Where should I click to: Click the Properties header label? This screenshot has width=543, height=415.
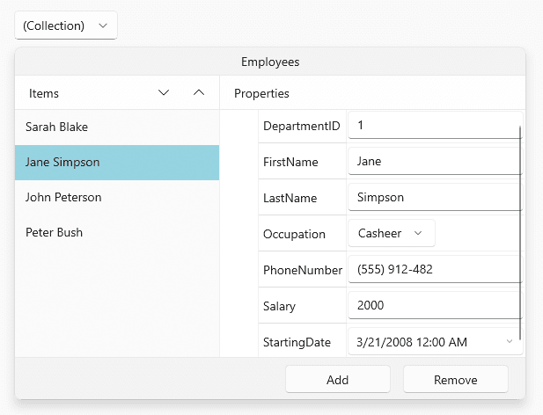[x=261, y=93]
